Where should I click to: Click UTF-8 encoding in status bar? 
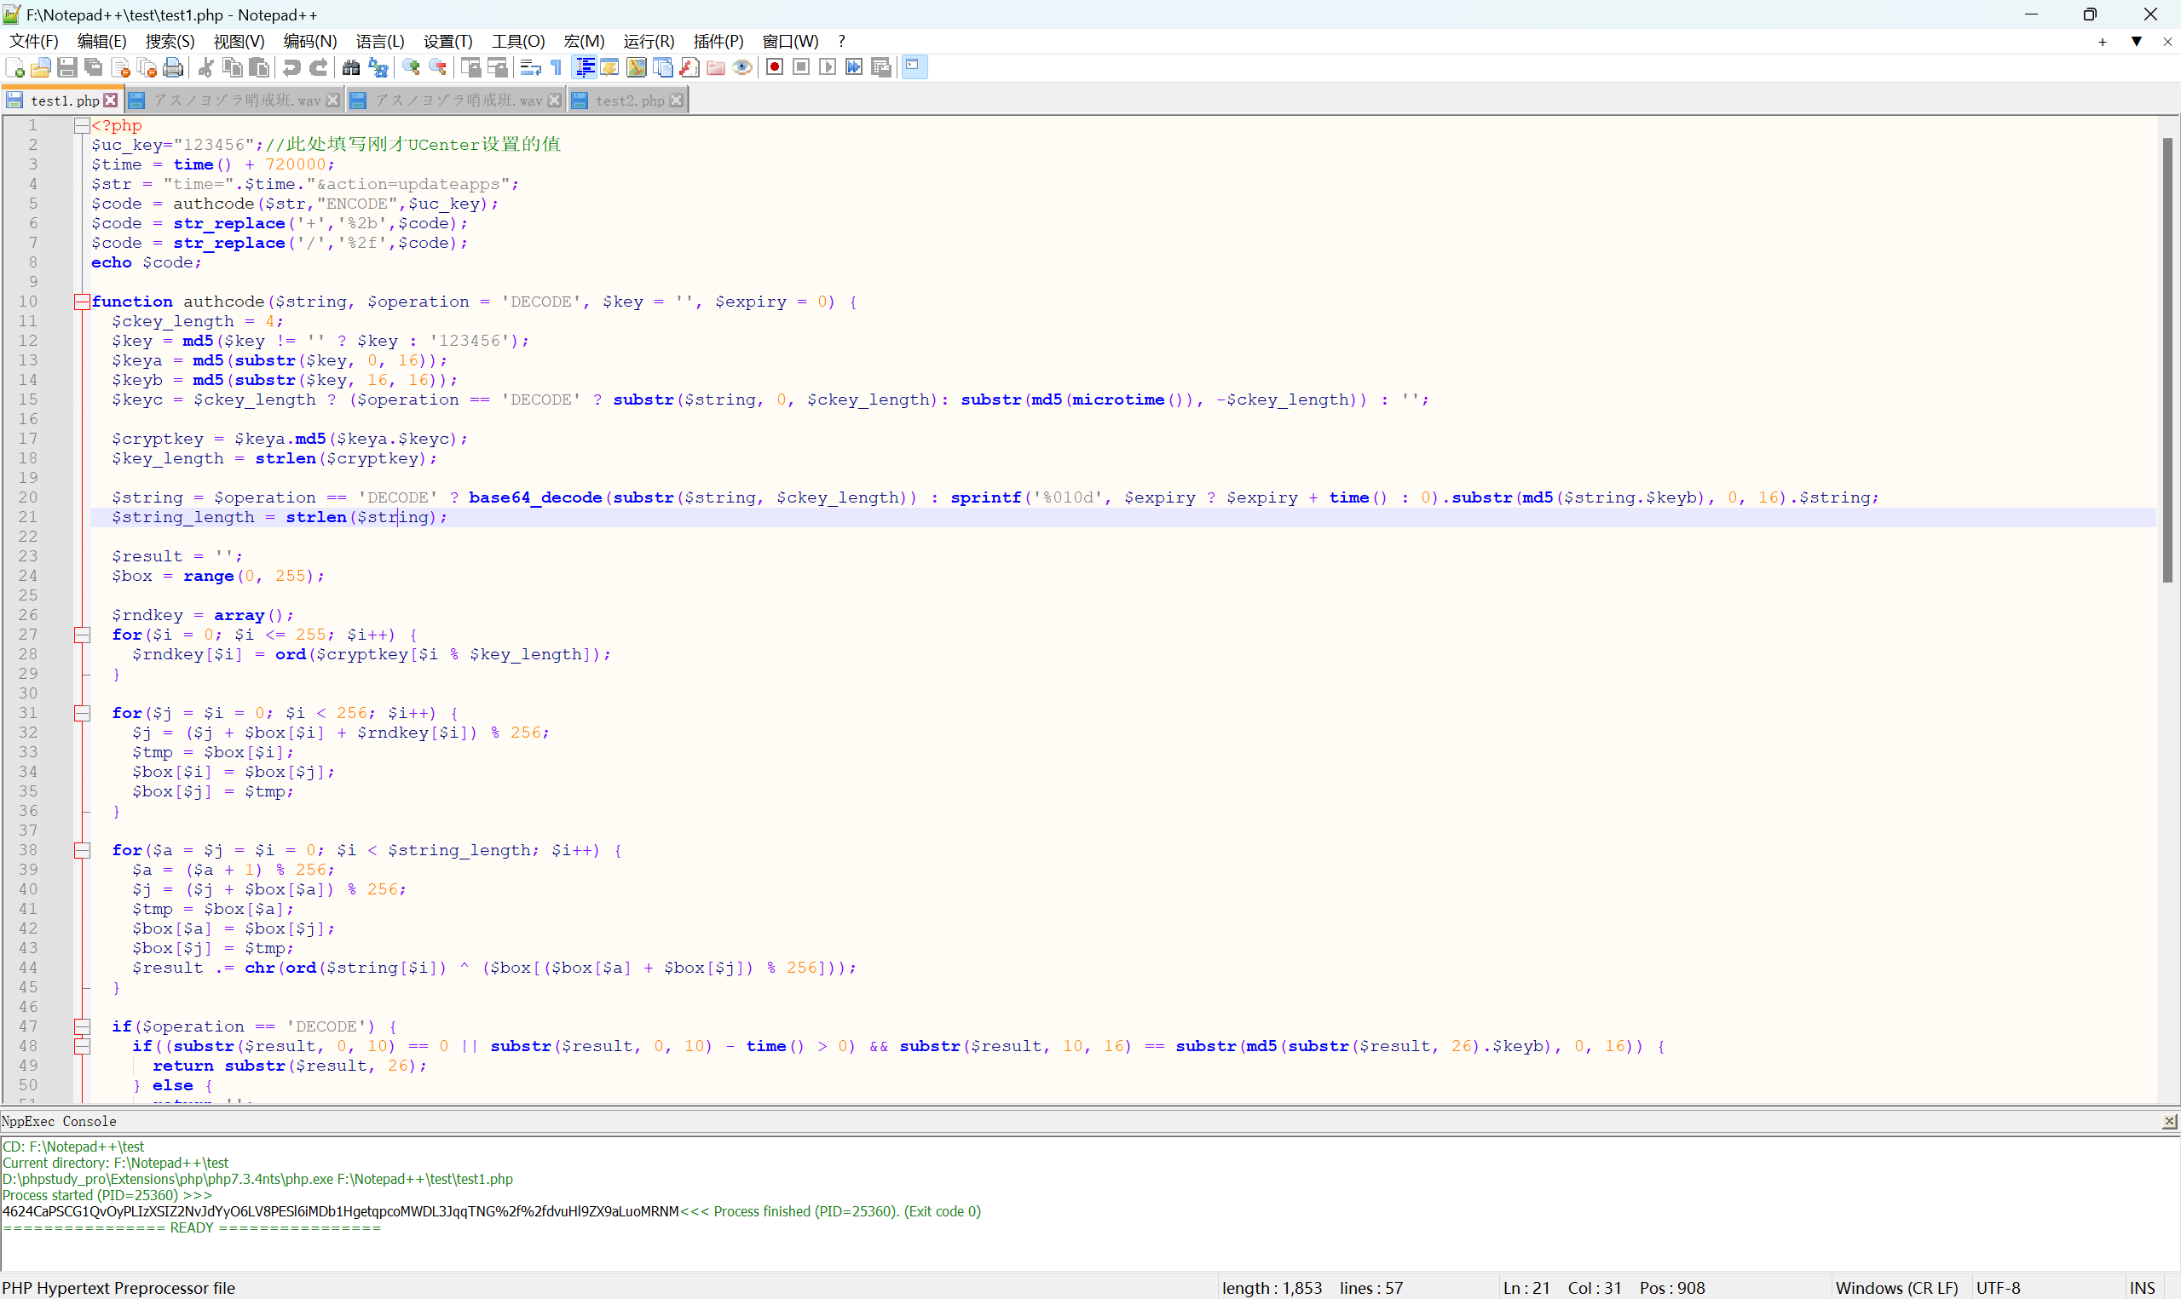[1998, 1288]
